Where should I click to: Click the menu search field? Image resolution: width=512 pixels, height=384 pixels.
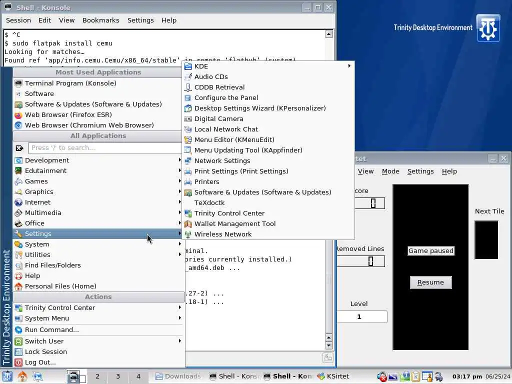(104, 148)
